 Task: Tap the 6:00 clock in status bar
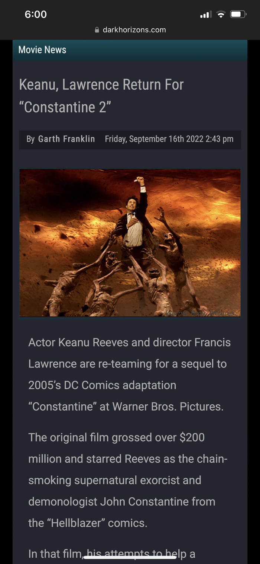tap(36, 15)
